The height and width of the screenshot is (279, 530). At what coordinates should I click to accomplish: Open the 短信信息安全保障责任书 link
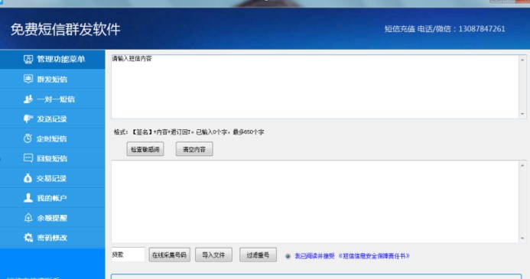tap(374, 256)
